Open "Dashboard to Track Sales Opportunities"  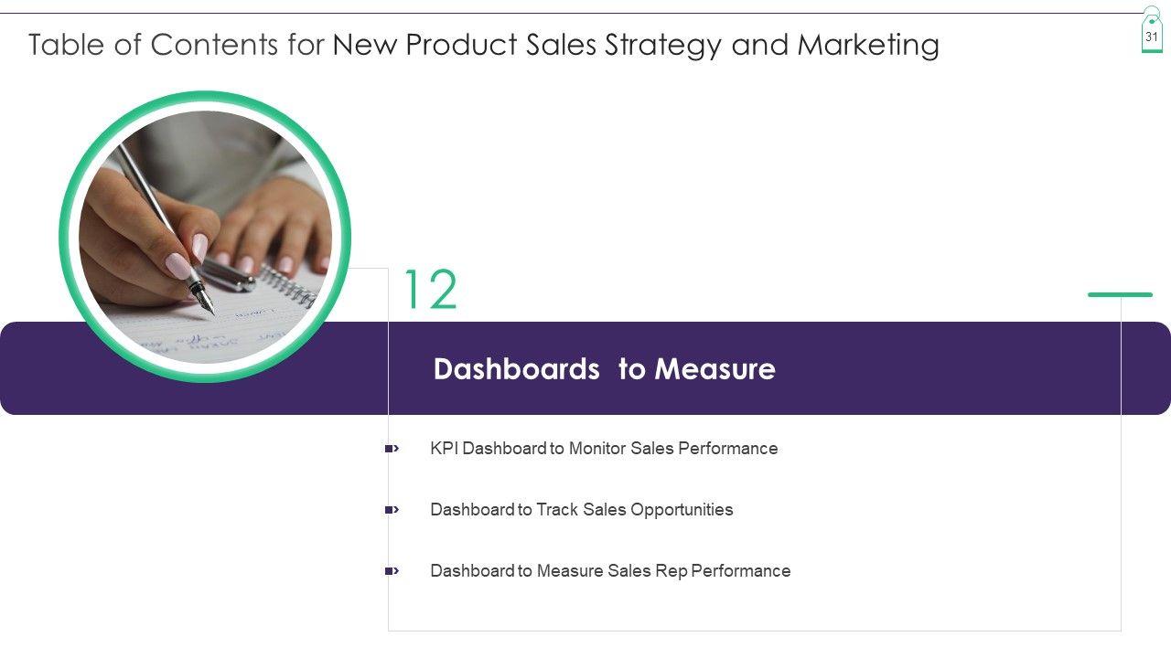582,510
